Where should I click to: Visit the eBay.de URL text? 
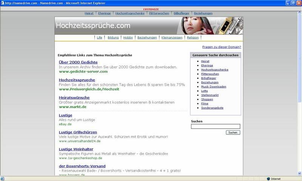coord(65,124)
